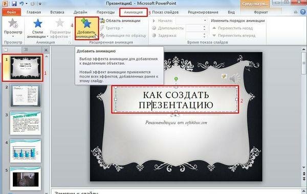The image size is (307, 194).
Task: Click the PowerPoint help question mark icon
Action: 303,12
